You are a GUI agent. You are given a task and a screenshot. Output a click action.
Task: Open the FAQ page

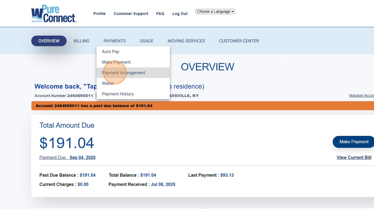pyautogui.click(x=160, y=14)
